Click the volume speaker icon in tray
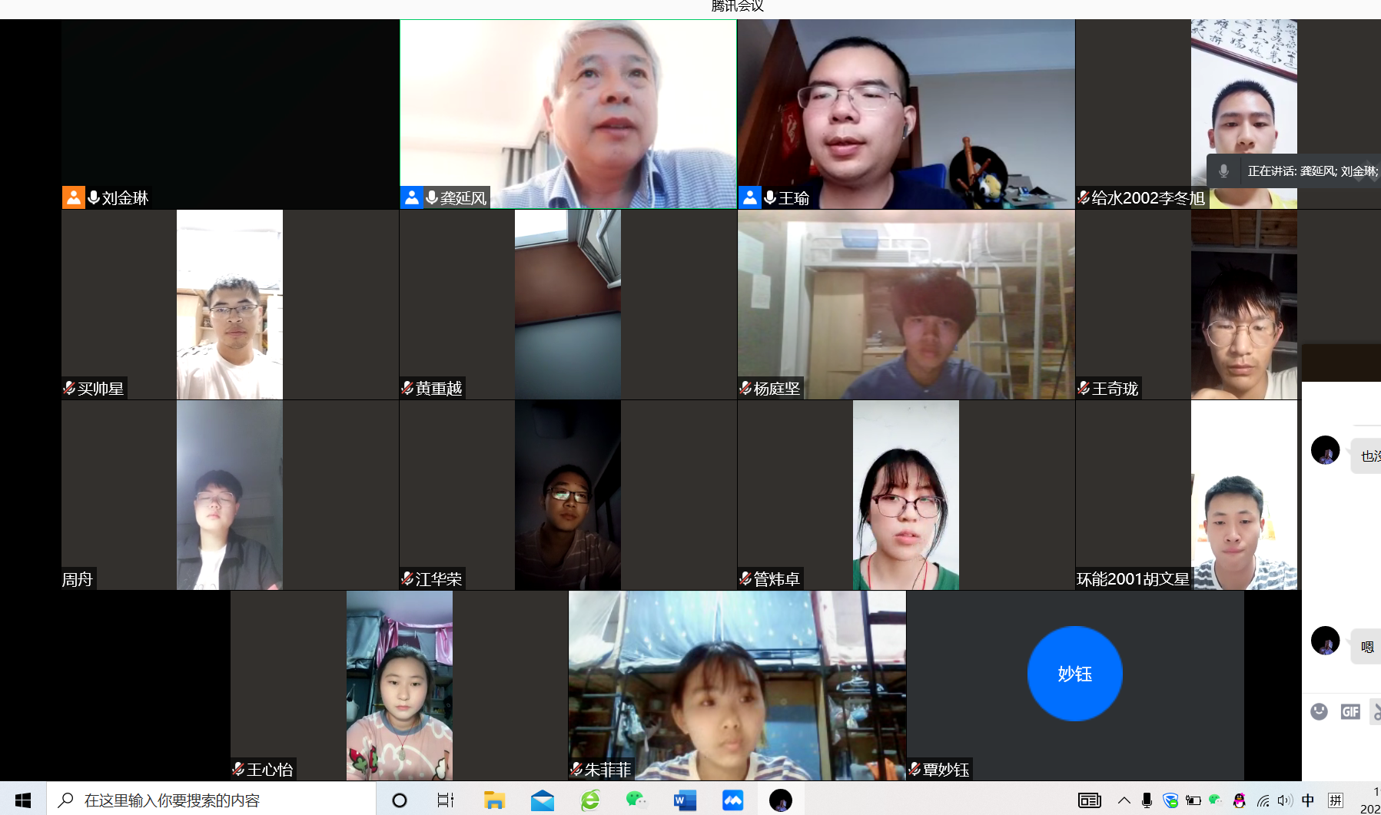The image size is (1381, 815). (1284, 800)
